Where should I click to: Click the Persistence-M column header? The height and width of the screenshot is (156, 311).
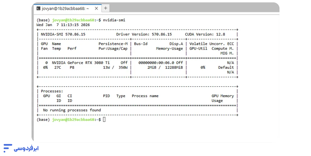point(113,44)
